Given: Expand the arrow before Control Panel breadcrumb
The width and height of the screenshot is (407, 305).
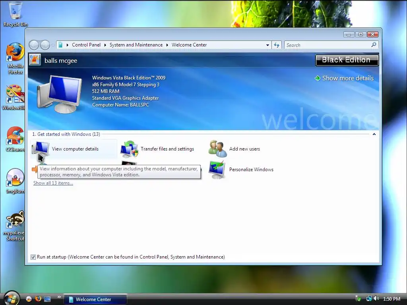Looking at the screenshot, I should tap(67, 45).
